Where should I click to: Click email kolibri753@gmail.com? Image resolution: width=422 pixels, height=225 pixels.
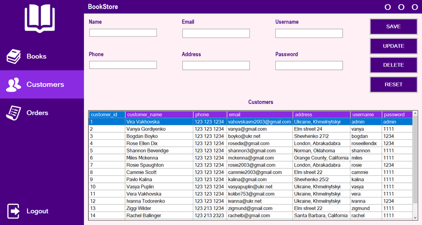coord(251,194)
